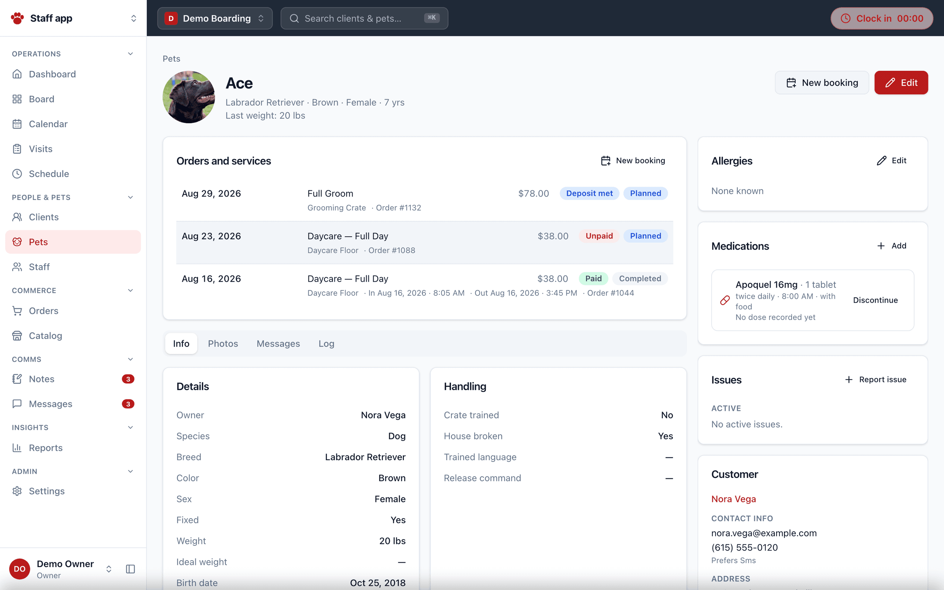The image size is (944, 590).
Task: Click the Messages unread badge showing 3
Action: tap(128, 404)
